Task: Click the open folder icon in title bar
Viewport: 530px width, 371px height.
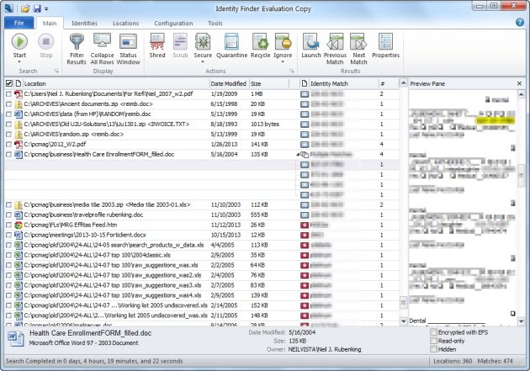Action: (x=25, y=8)
